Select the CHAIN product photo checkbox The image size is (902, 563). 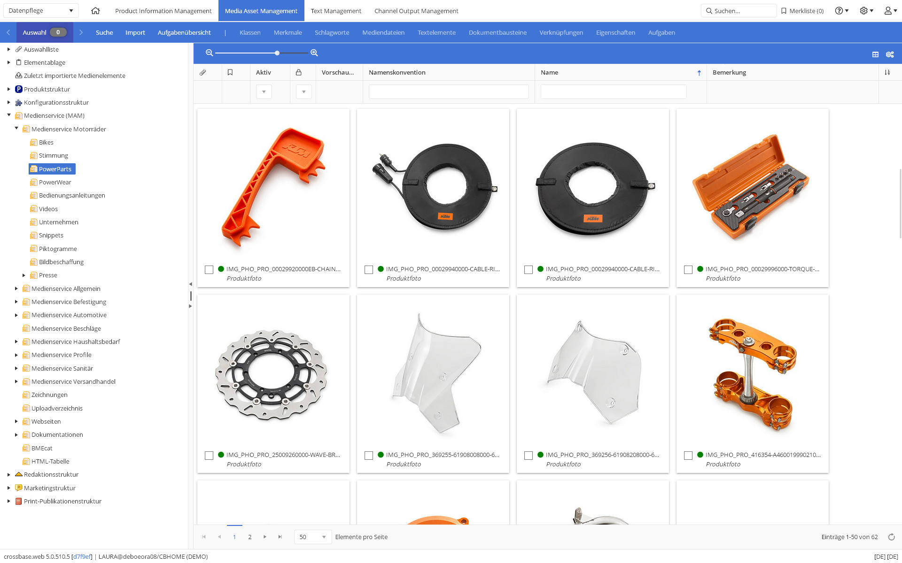coord(209,270)
